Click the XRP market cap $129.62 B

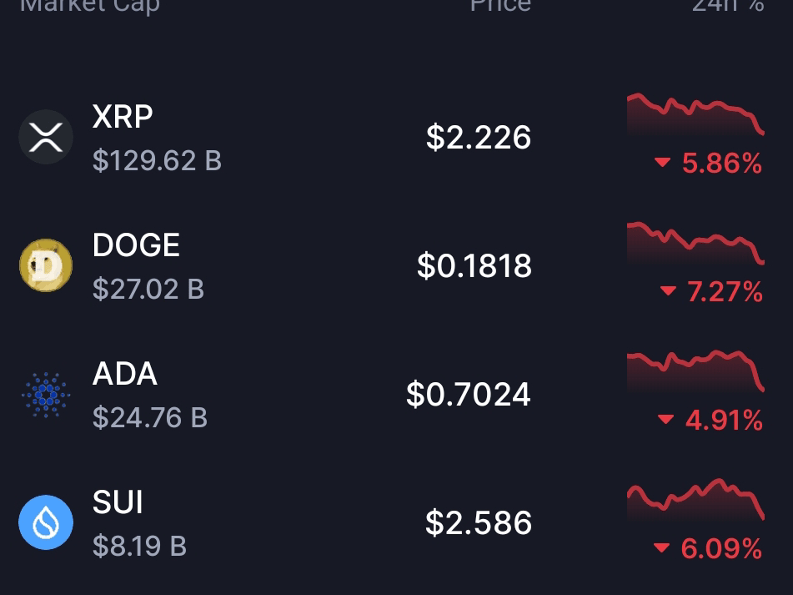157,160
